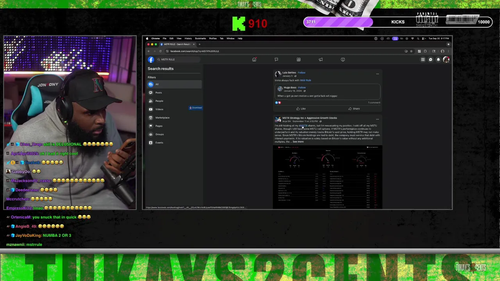Close the MSTR RULE browser tab
Image resolution: width=500 pixels, height=281 pixels.
(194, 44)
